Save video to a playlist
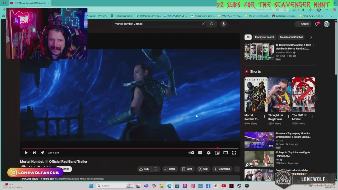This screenshot has height=190, width=338. coord(187,169)
